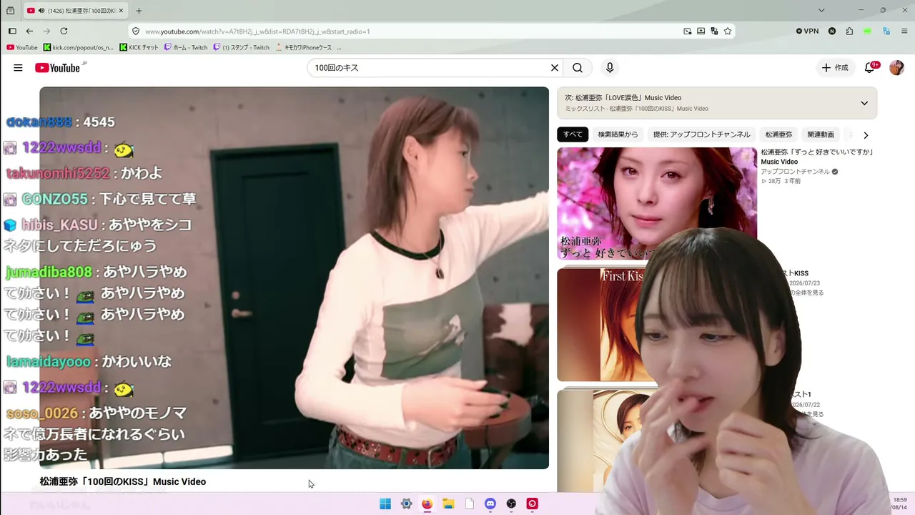This screenshot has width=915, height=515.
Task: Open video title 松浦亜弥「ずっと 好きでいいですか」
Action: click(818, 157)
